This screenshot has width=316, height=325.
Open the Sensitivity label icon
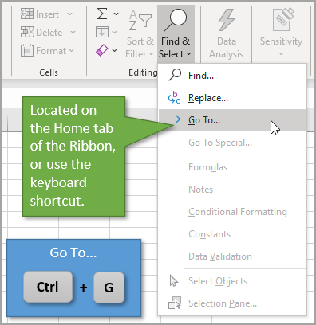pos(283,20)
